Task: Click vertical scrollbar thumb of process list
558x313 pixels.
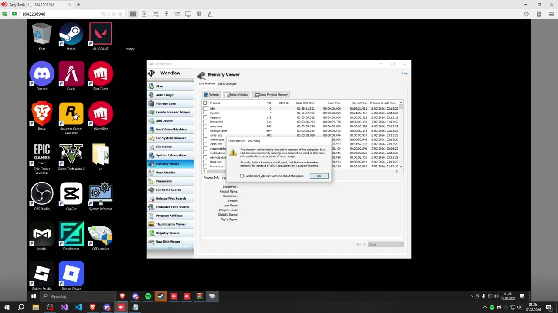Action: coord(401,107)
